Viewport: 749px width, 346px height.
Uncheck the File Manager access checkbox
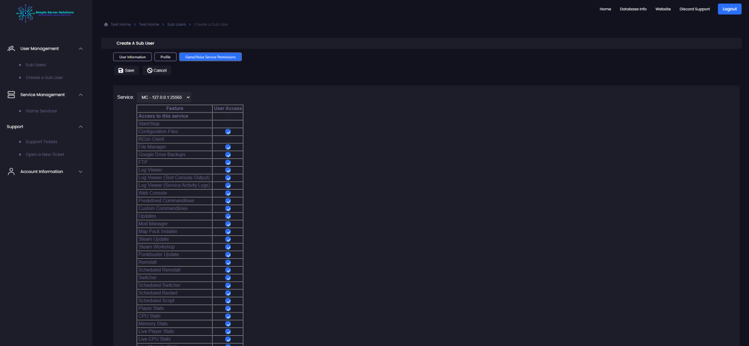[x=228, y=147]
